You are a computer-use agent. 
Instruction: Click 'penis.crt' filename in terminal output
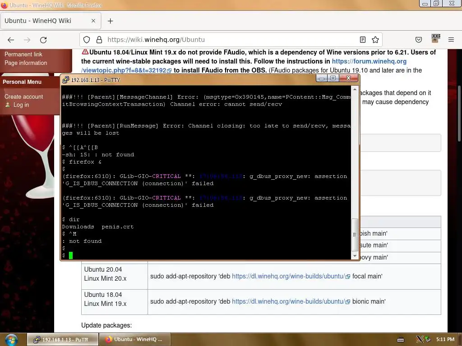coord(118,227)
